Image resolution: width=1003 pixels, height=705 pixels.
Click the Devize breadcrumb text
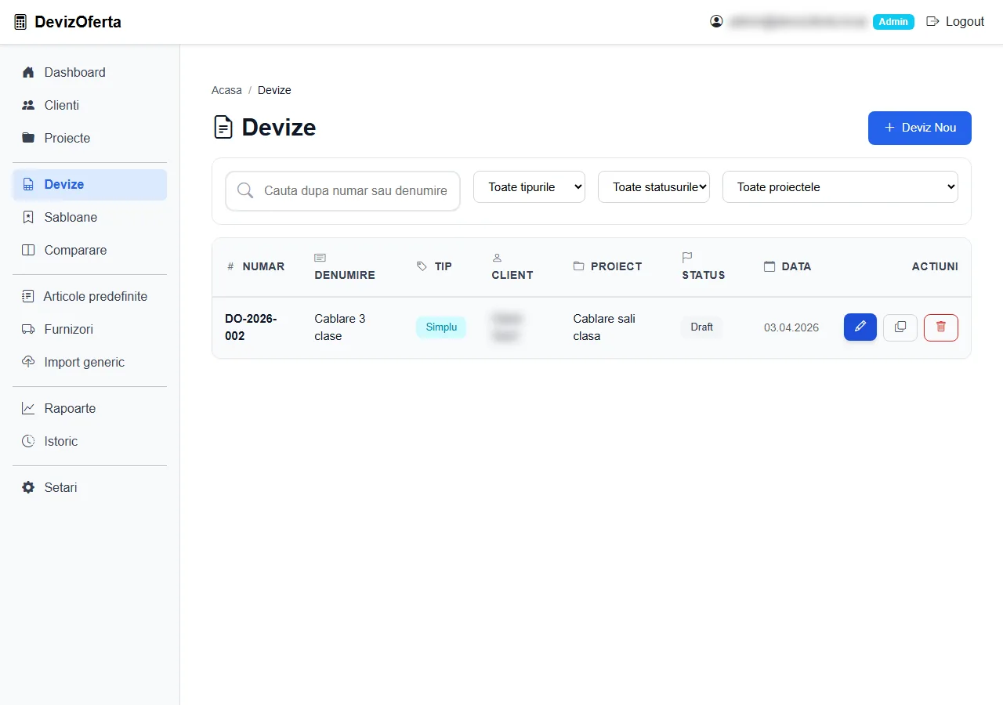(274, 90)
